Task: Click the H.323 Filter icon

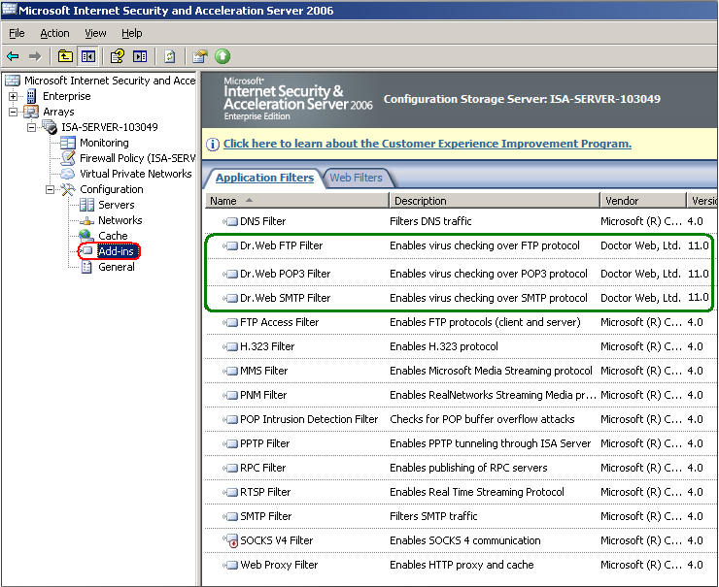Action: point(230,346)
